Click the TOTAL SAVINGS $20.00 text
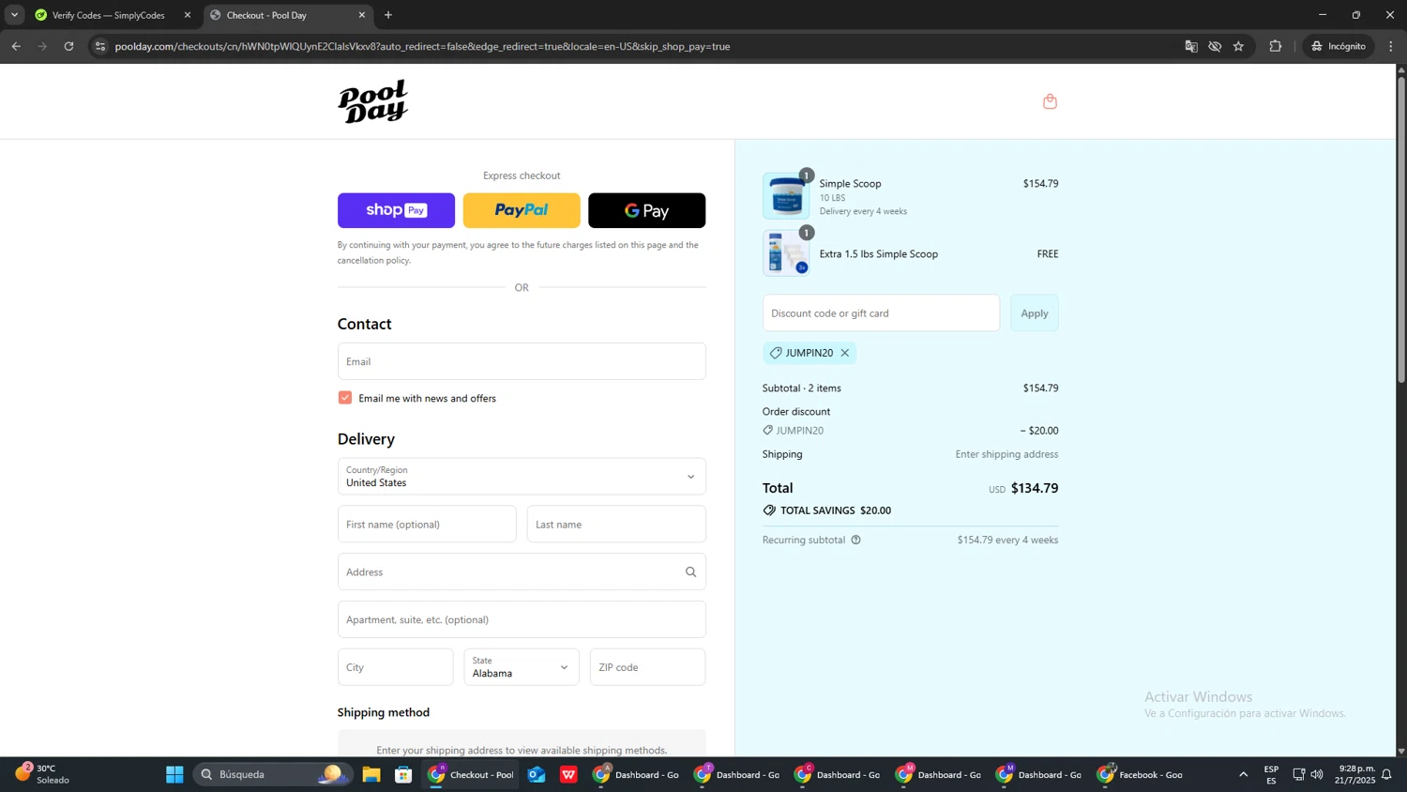The width and height of the screenshot is (1407, 792). click(x=836, y=510)
